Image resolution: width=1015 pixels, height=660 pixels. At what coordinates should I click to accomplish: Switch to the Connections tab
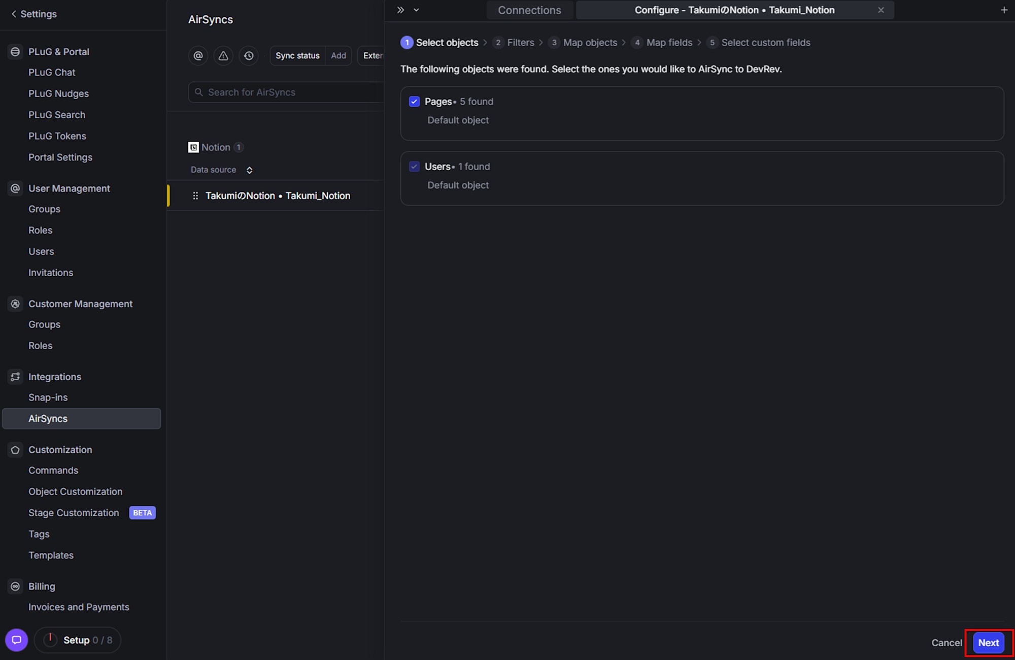click(x=529, y=10)
